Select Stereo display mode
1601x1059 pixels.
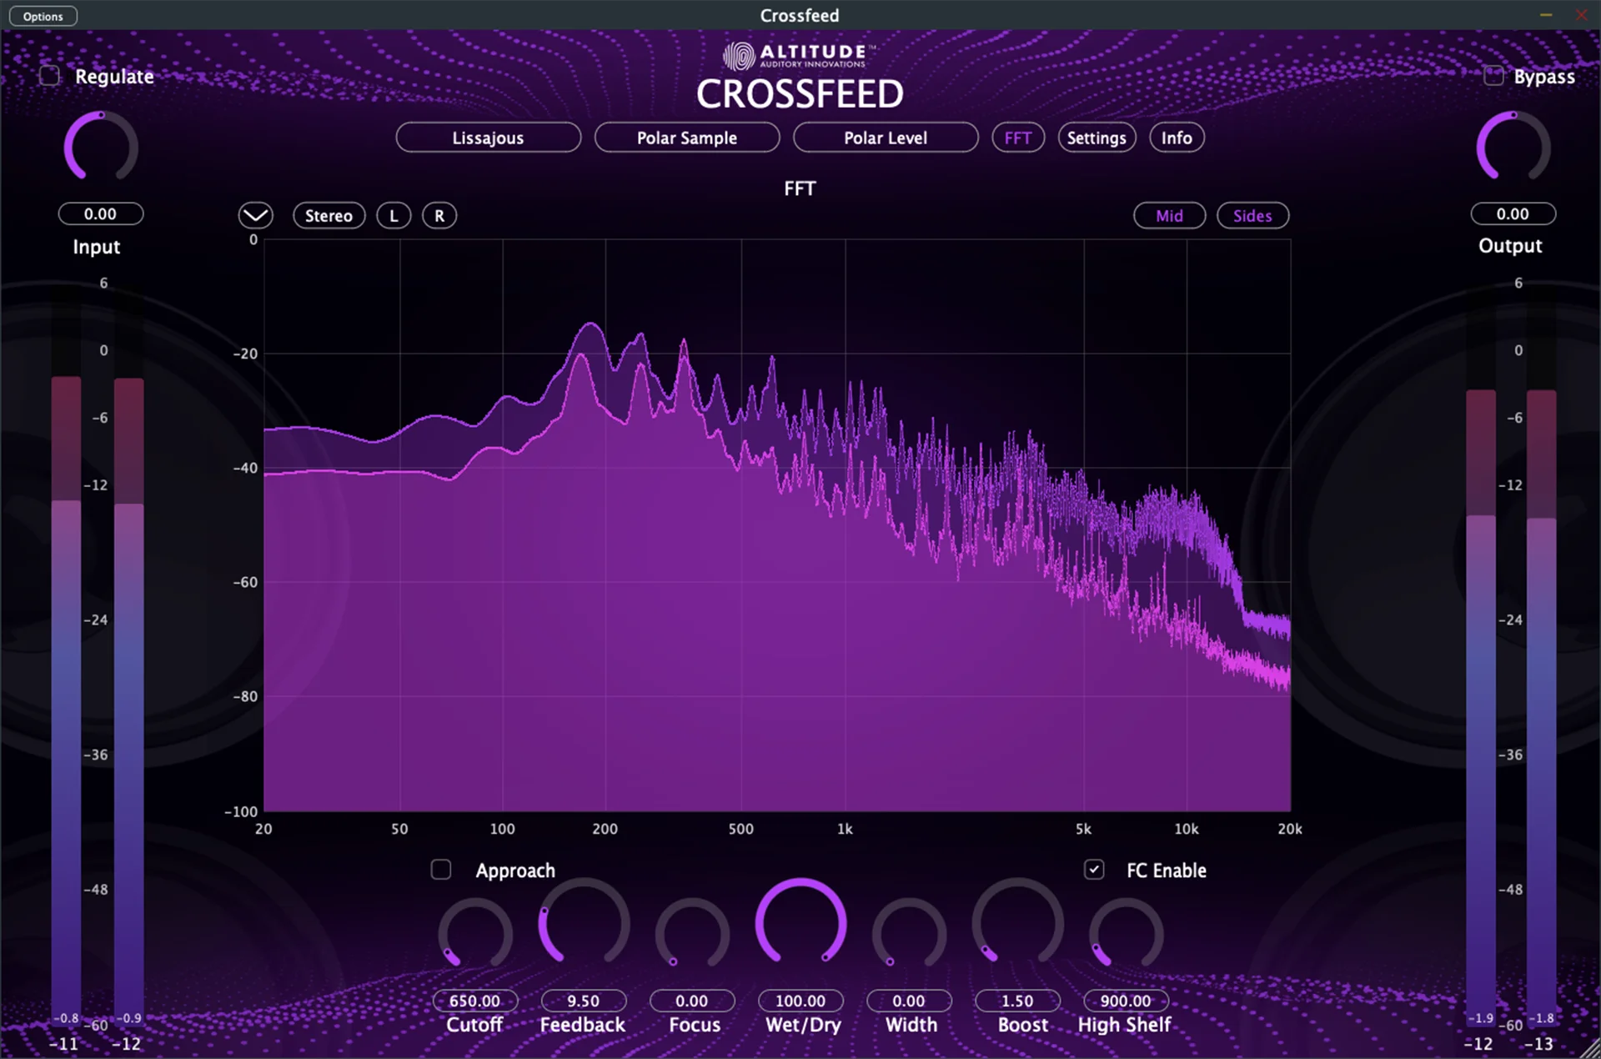pyautogui.click(x=329, y=215)
